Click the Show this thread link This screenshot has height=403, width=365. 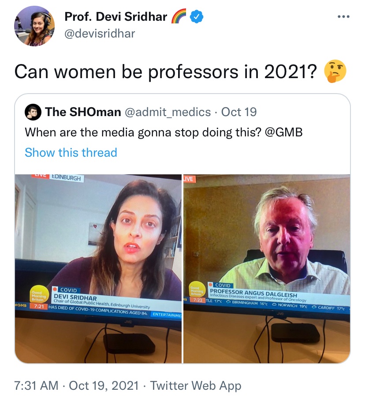pyautogui.click(x=71, y=152)
